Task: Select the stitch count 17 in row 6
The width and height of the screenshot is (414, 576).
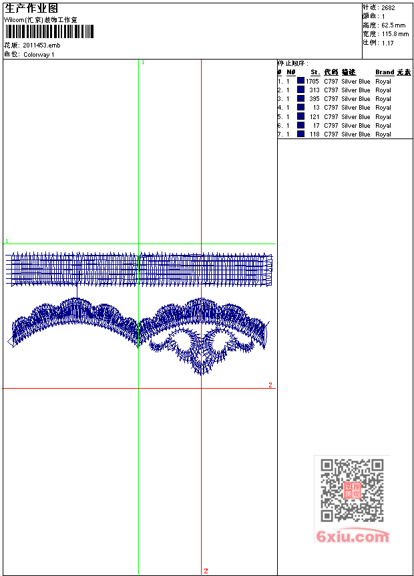Action: click(x=316, y=126)
